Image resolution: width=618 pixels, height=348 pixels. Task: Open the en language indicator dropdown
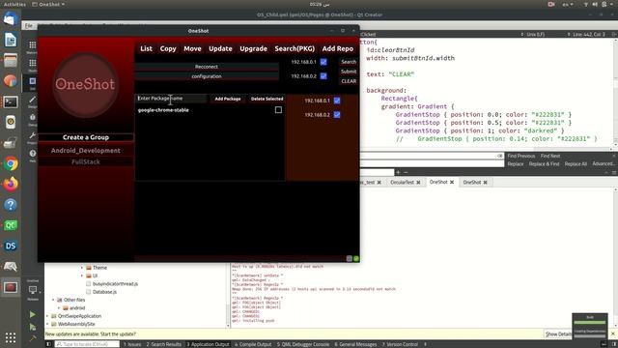568,4
